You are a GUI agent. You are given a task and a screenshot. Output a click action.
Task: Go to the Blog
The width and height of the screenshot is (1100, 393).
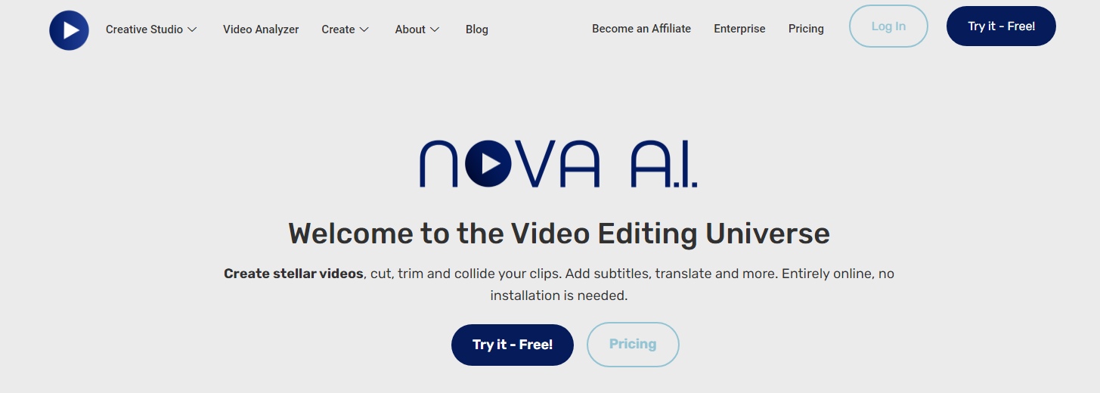tap(477, 29)
